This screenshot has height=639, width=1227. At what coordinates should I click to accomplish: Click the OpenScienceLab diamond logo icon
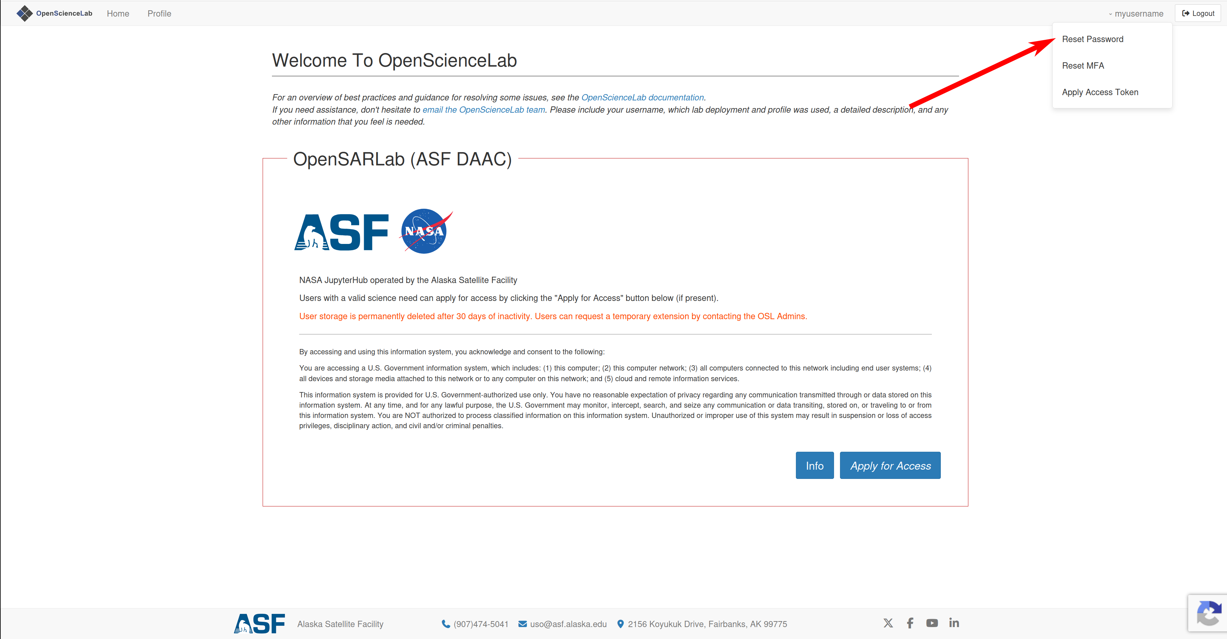[24, 13]
